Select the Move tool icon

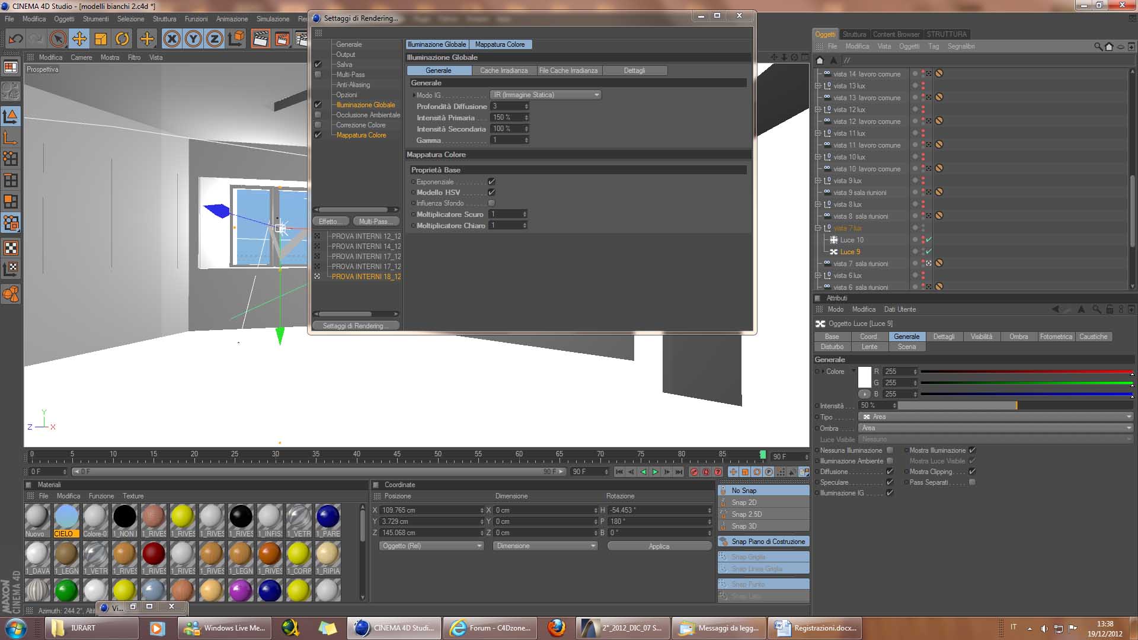79,39
